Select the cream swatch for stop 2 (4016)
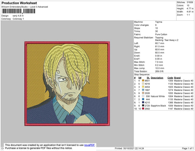 (143, 84)
